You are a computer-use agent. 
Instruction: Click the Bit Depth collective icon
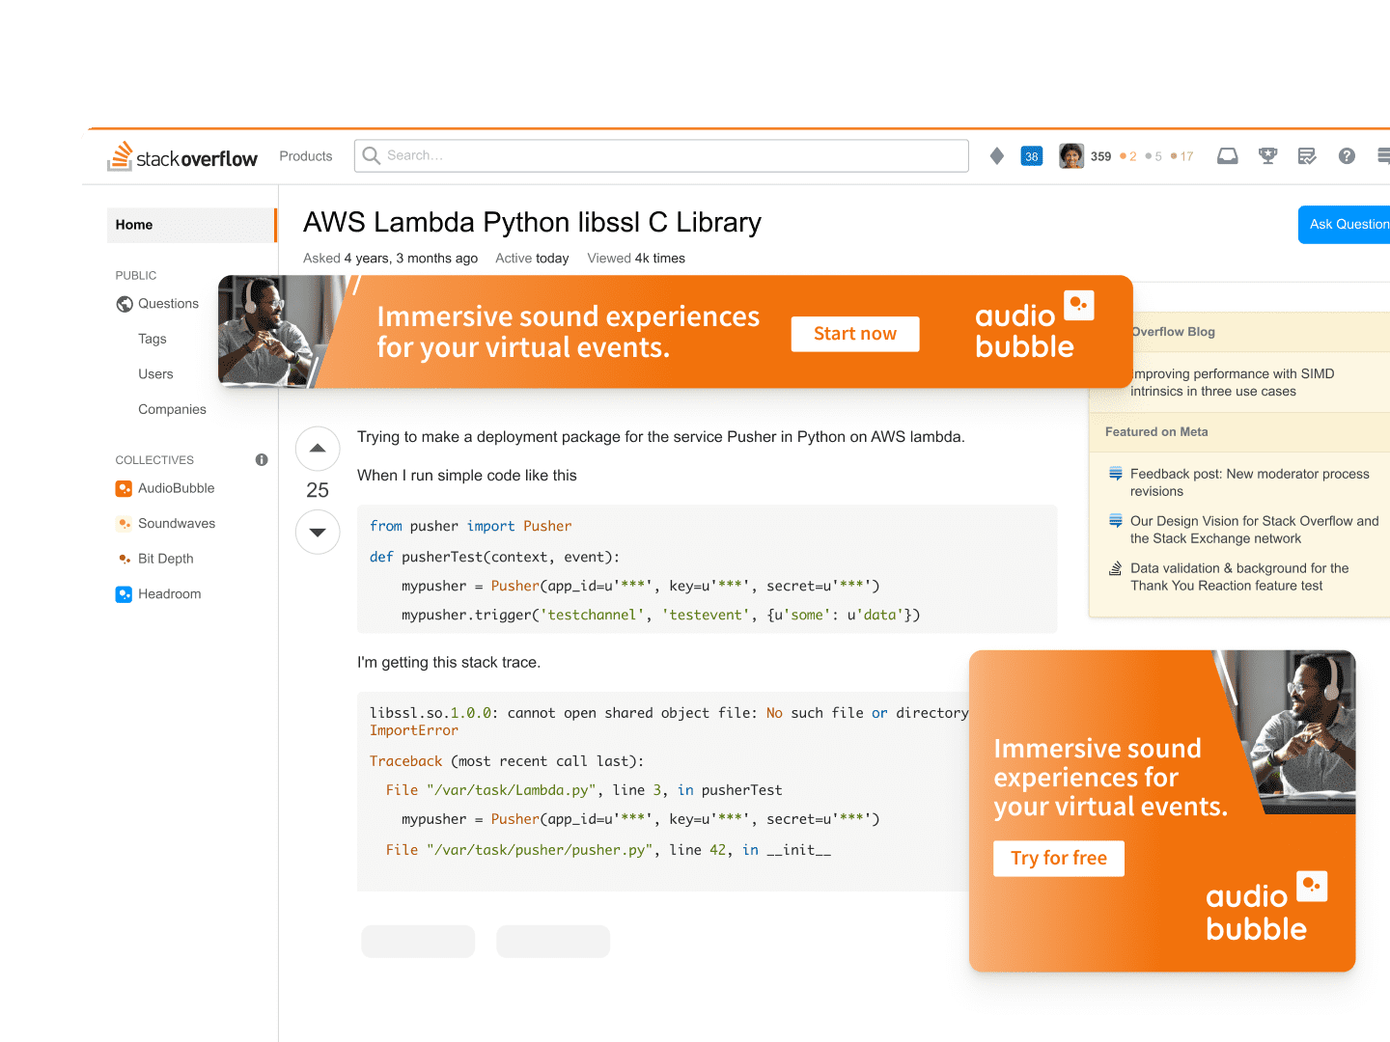124,559
